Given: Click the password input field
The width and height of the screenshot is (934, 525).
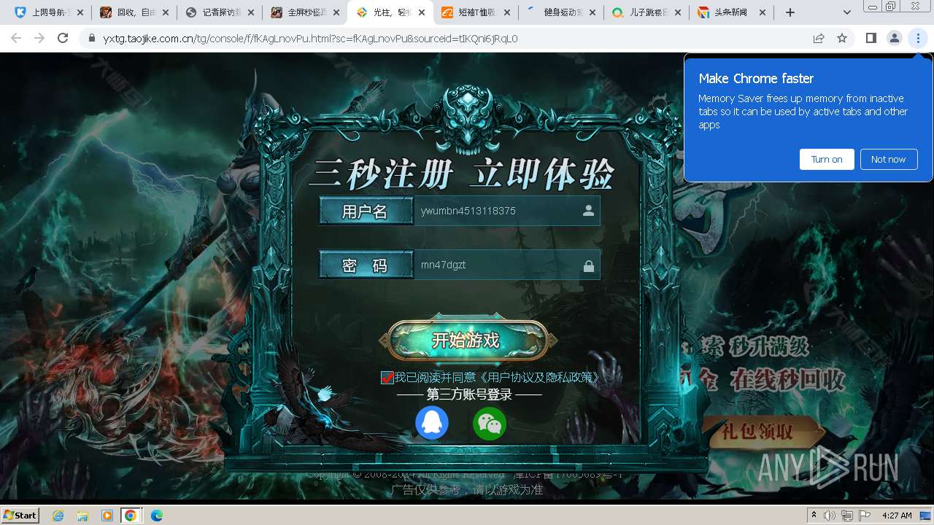Looking at the screenshot, I should 506,265.
